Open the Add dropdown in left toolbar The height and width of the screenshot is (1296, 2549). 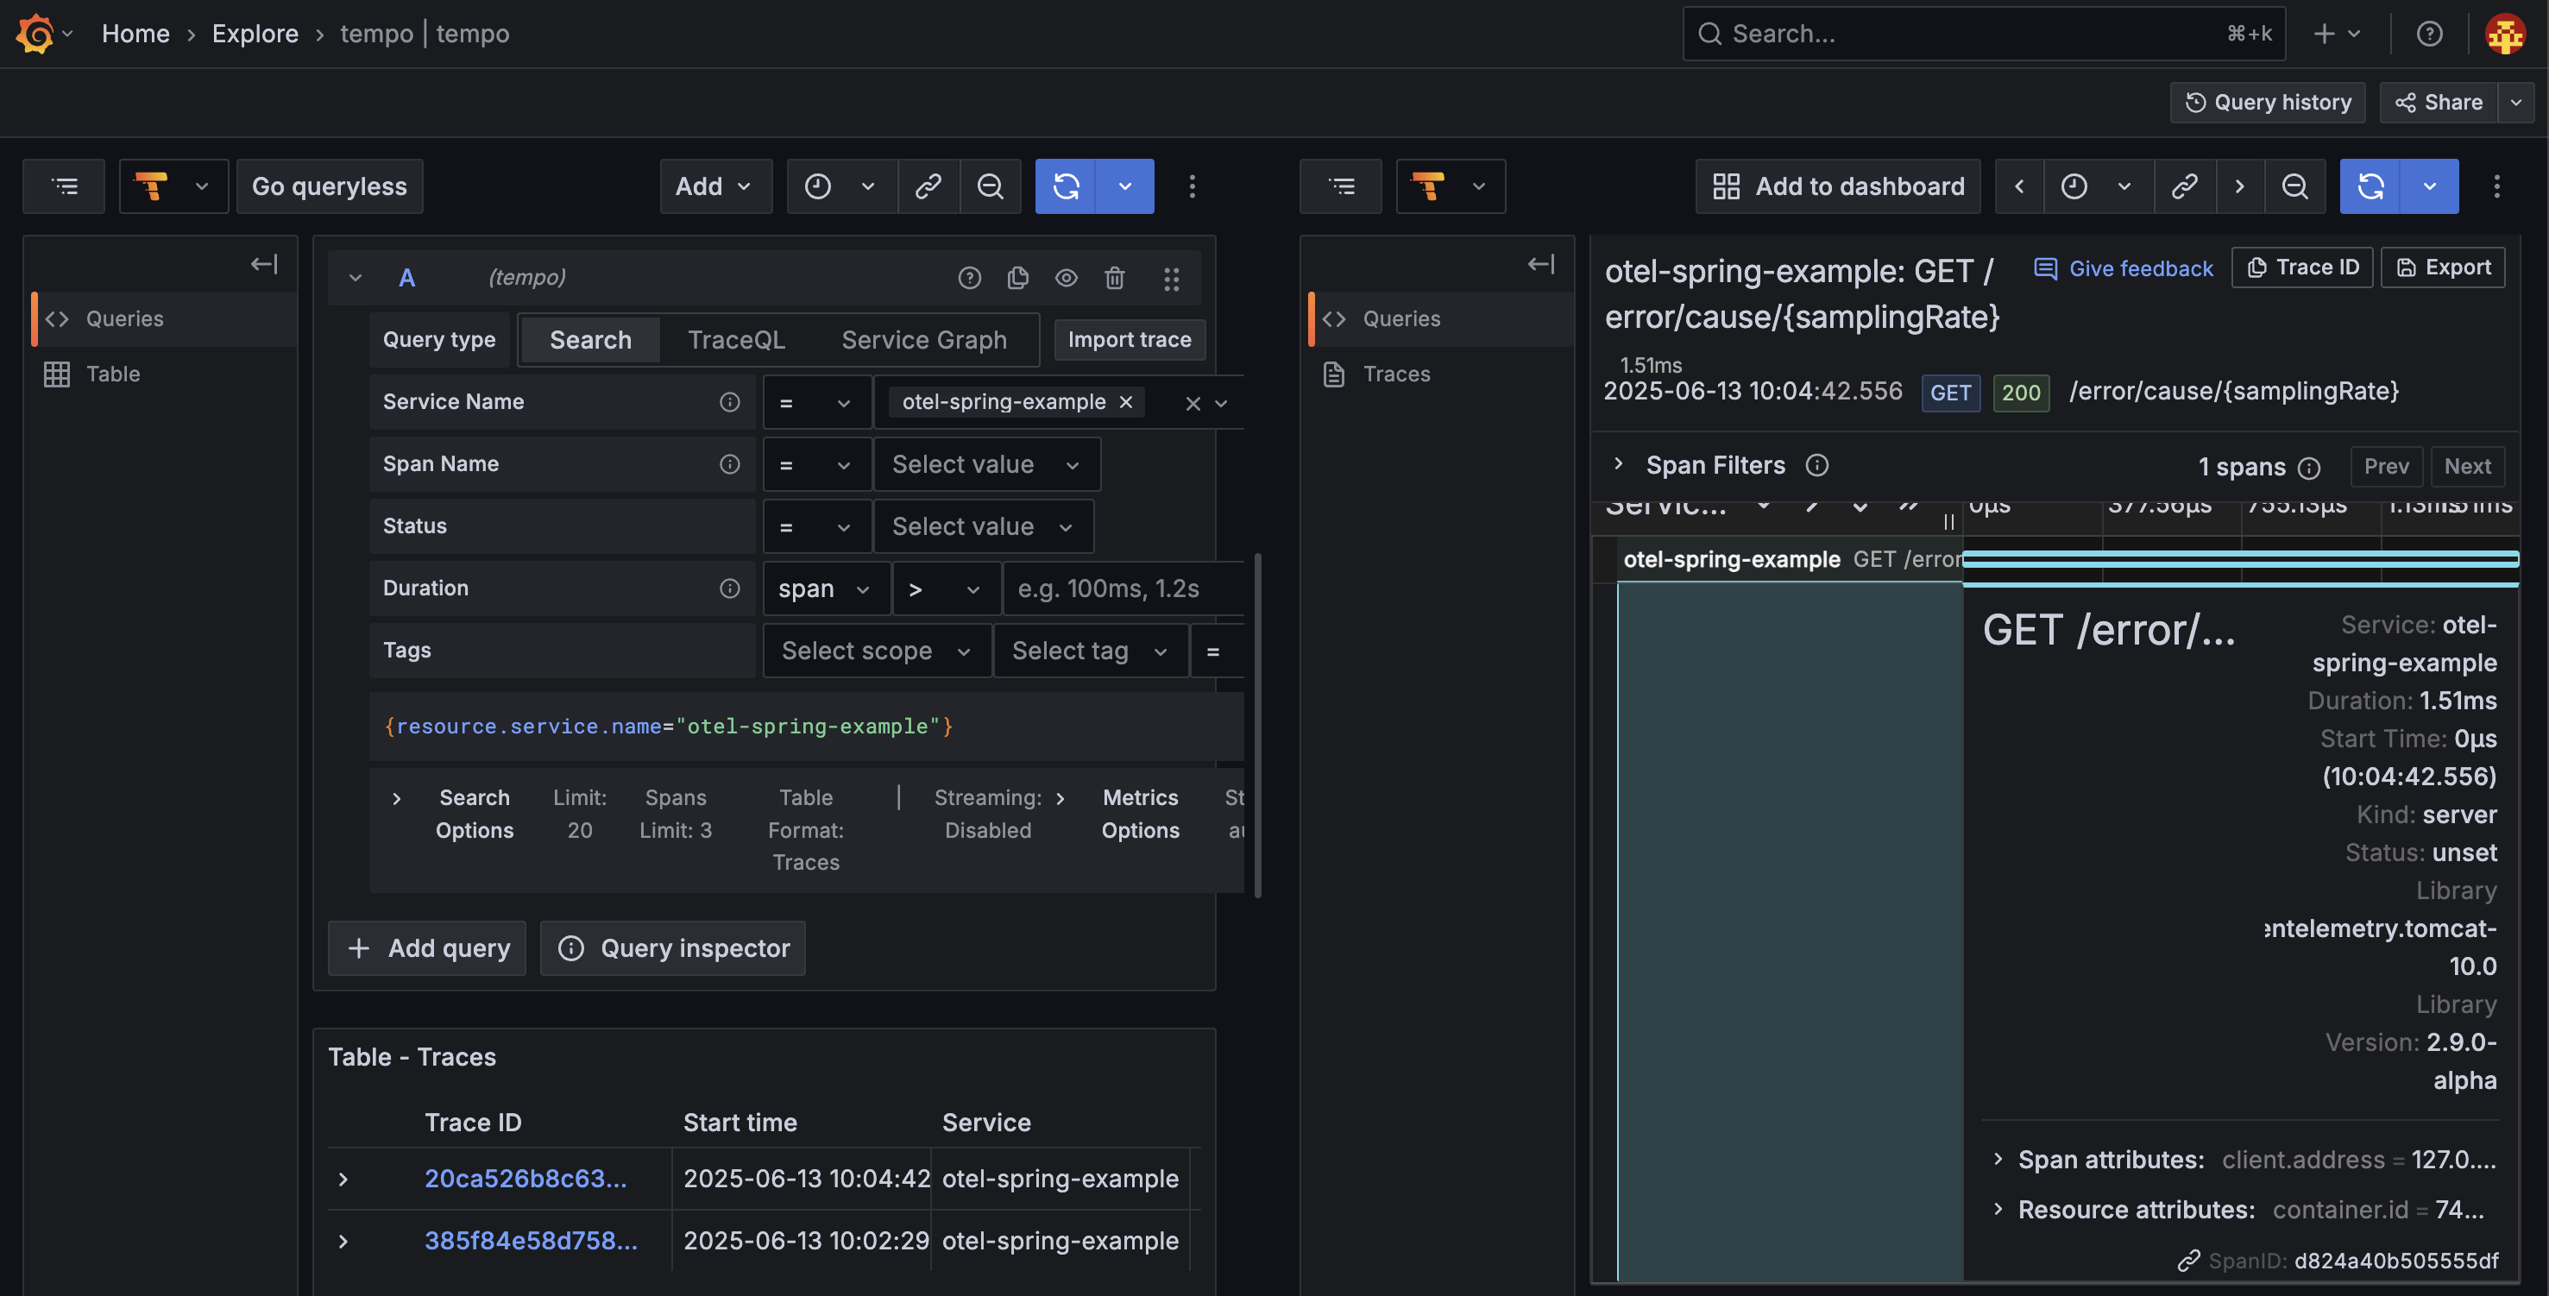point(714,186)
